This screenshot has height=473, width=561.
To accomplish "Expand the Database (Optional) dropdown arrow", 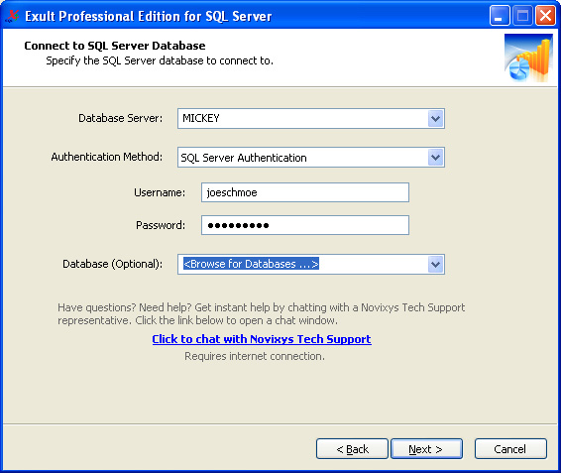I will (x=435, y=264).
